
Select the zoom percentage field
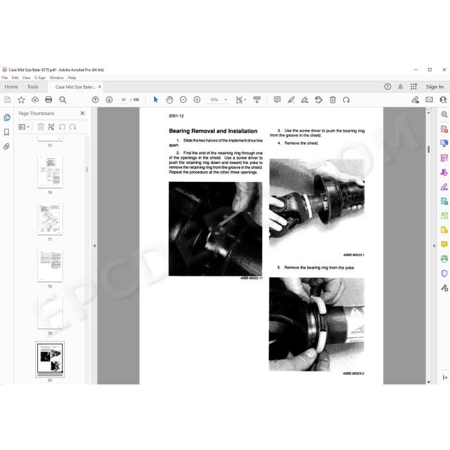pyautogui.click(x=214, y=100)
